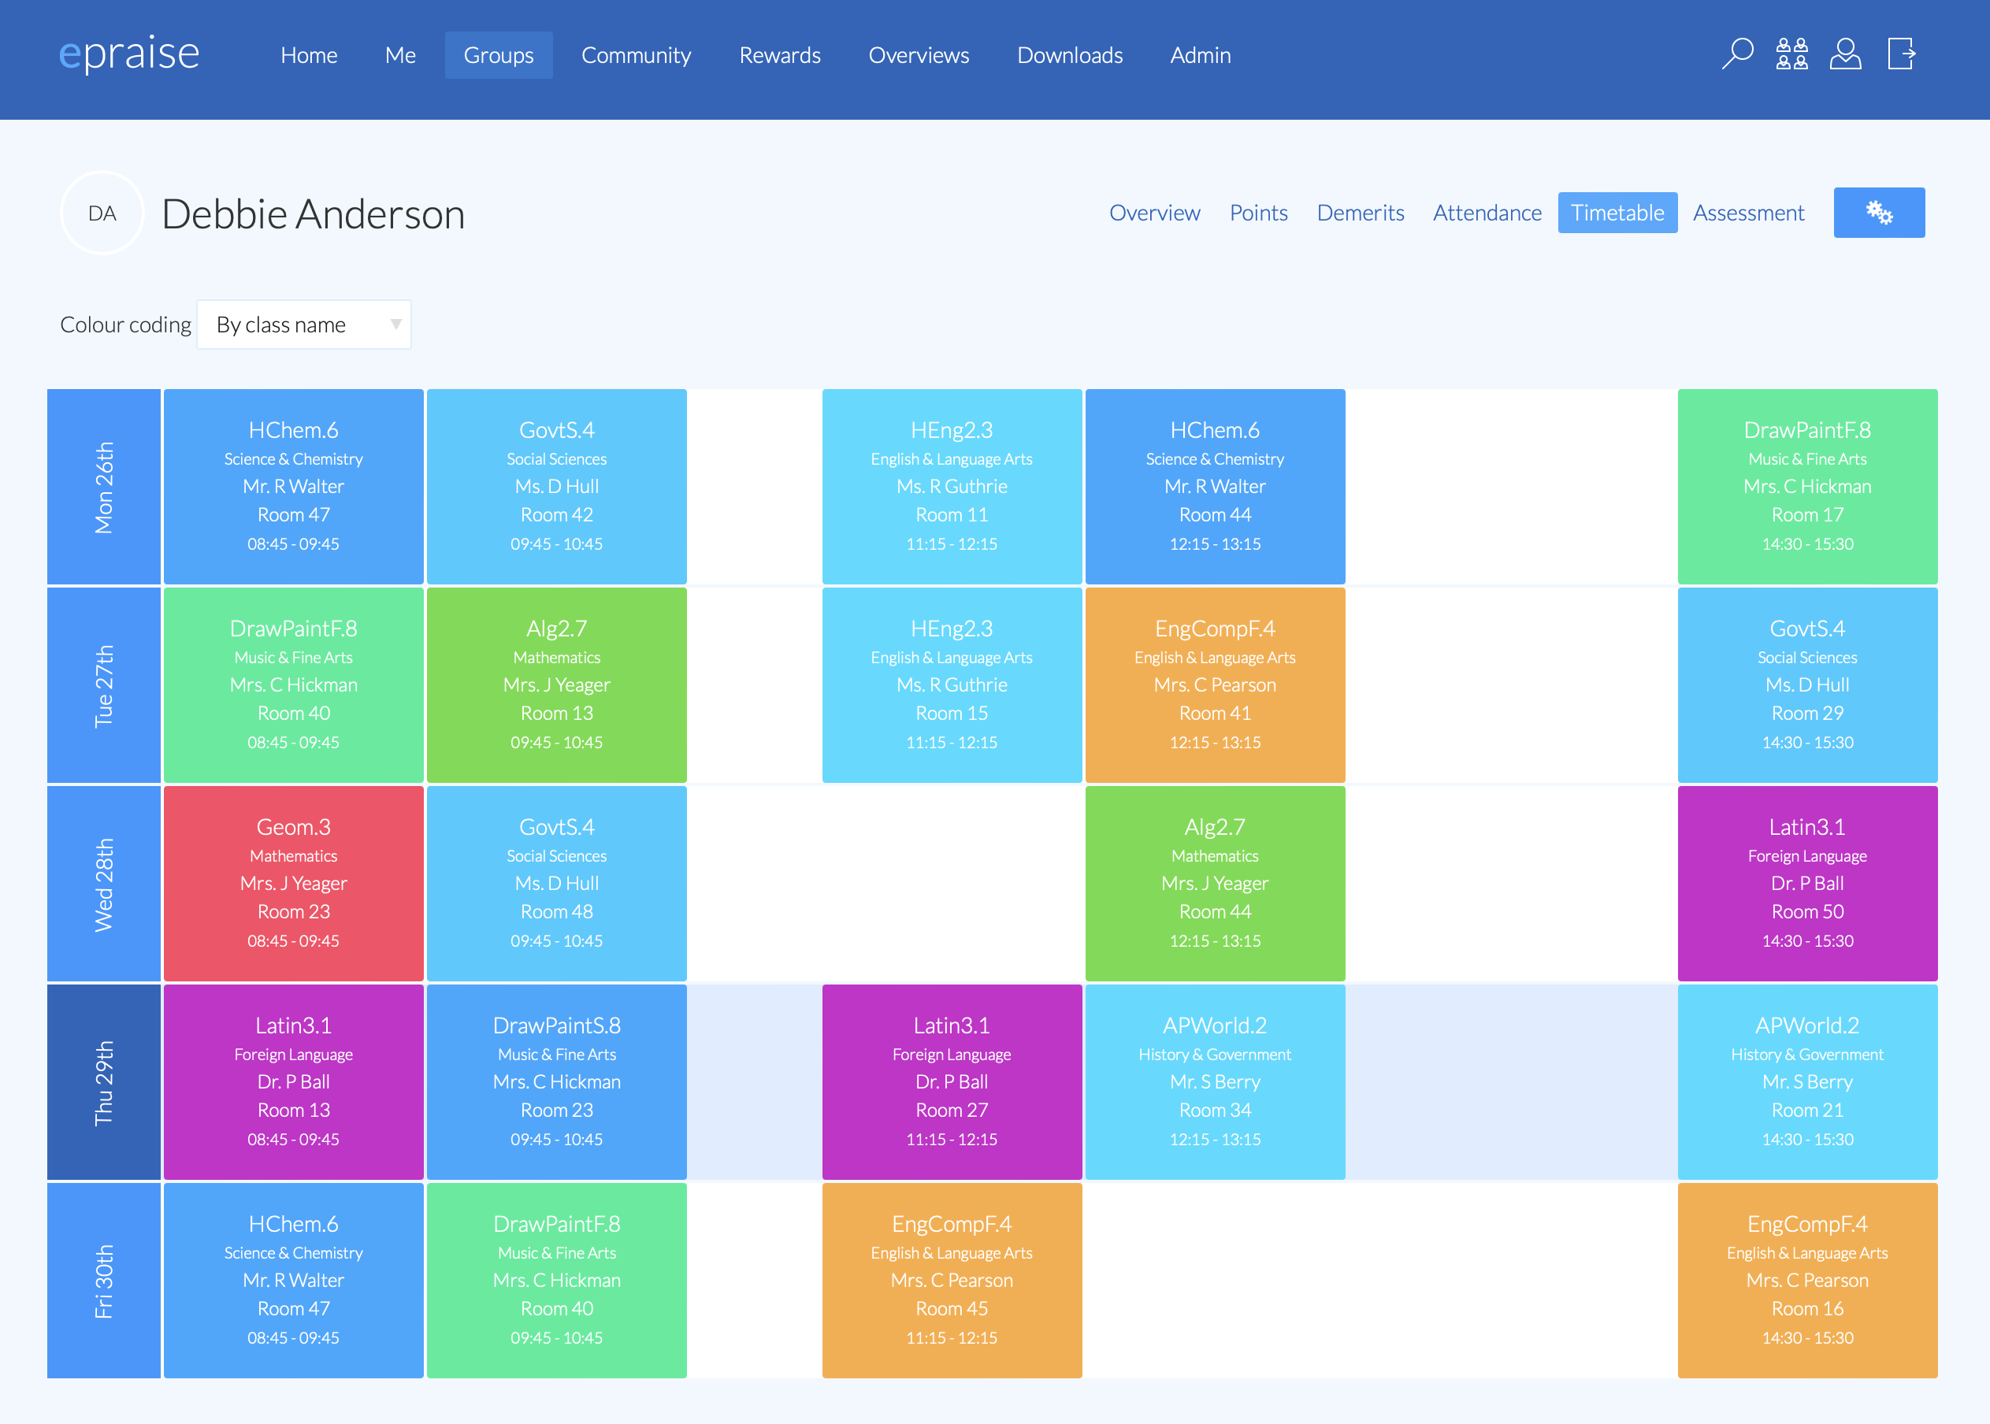1990x1424 pixels.
Task: Switch to the Demerits tab
Action: tap(1361, 213)
